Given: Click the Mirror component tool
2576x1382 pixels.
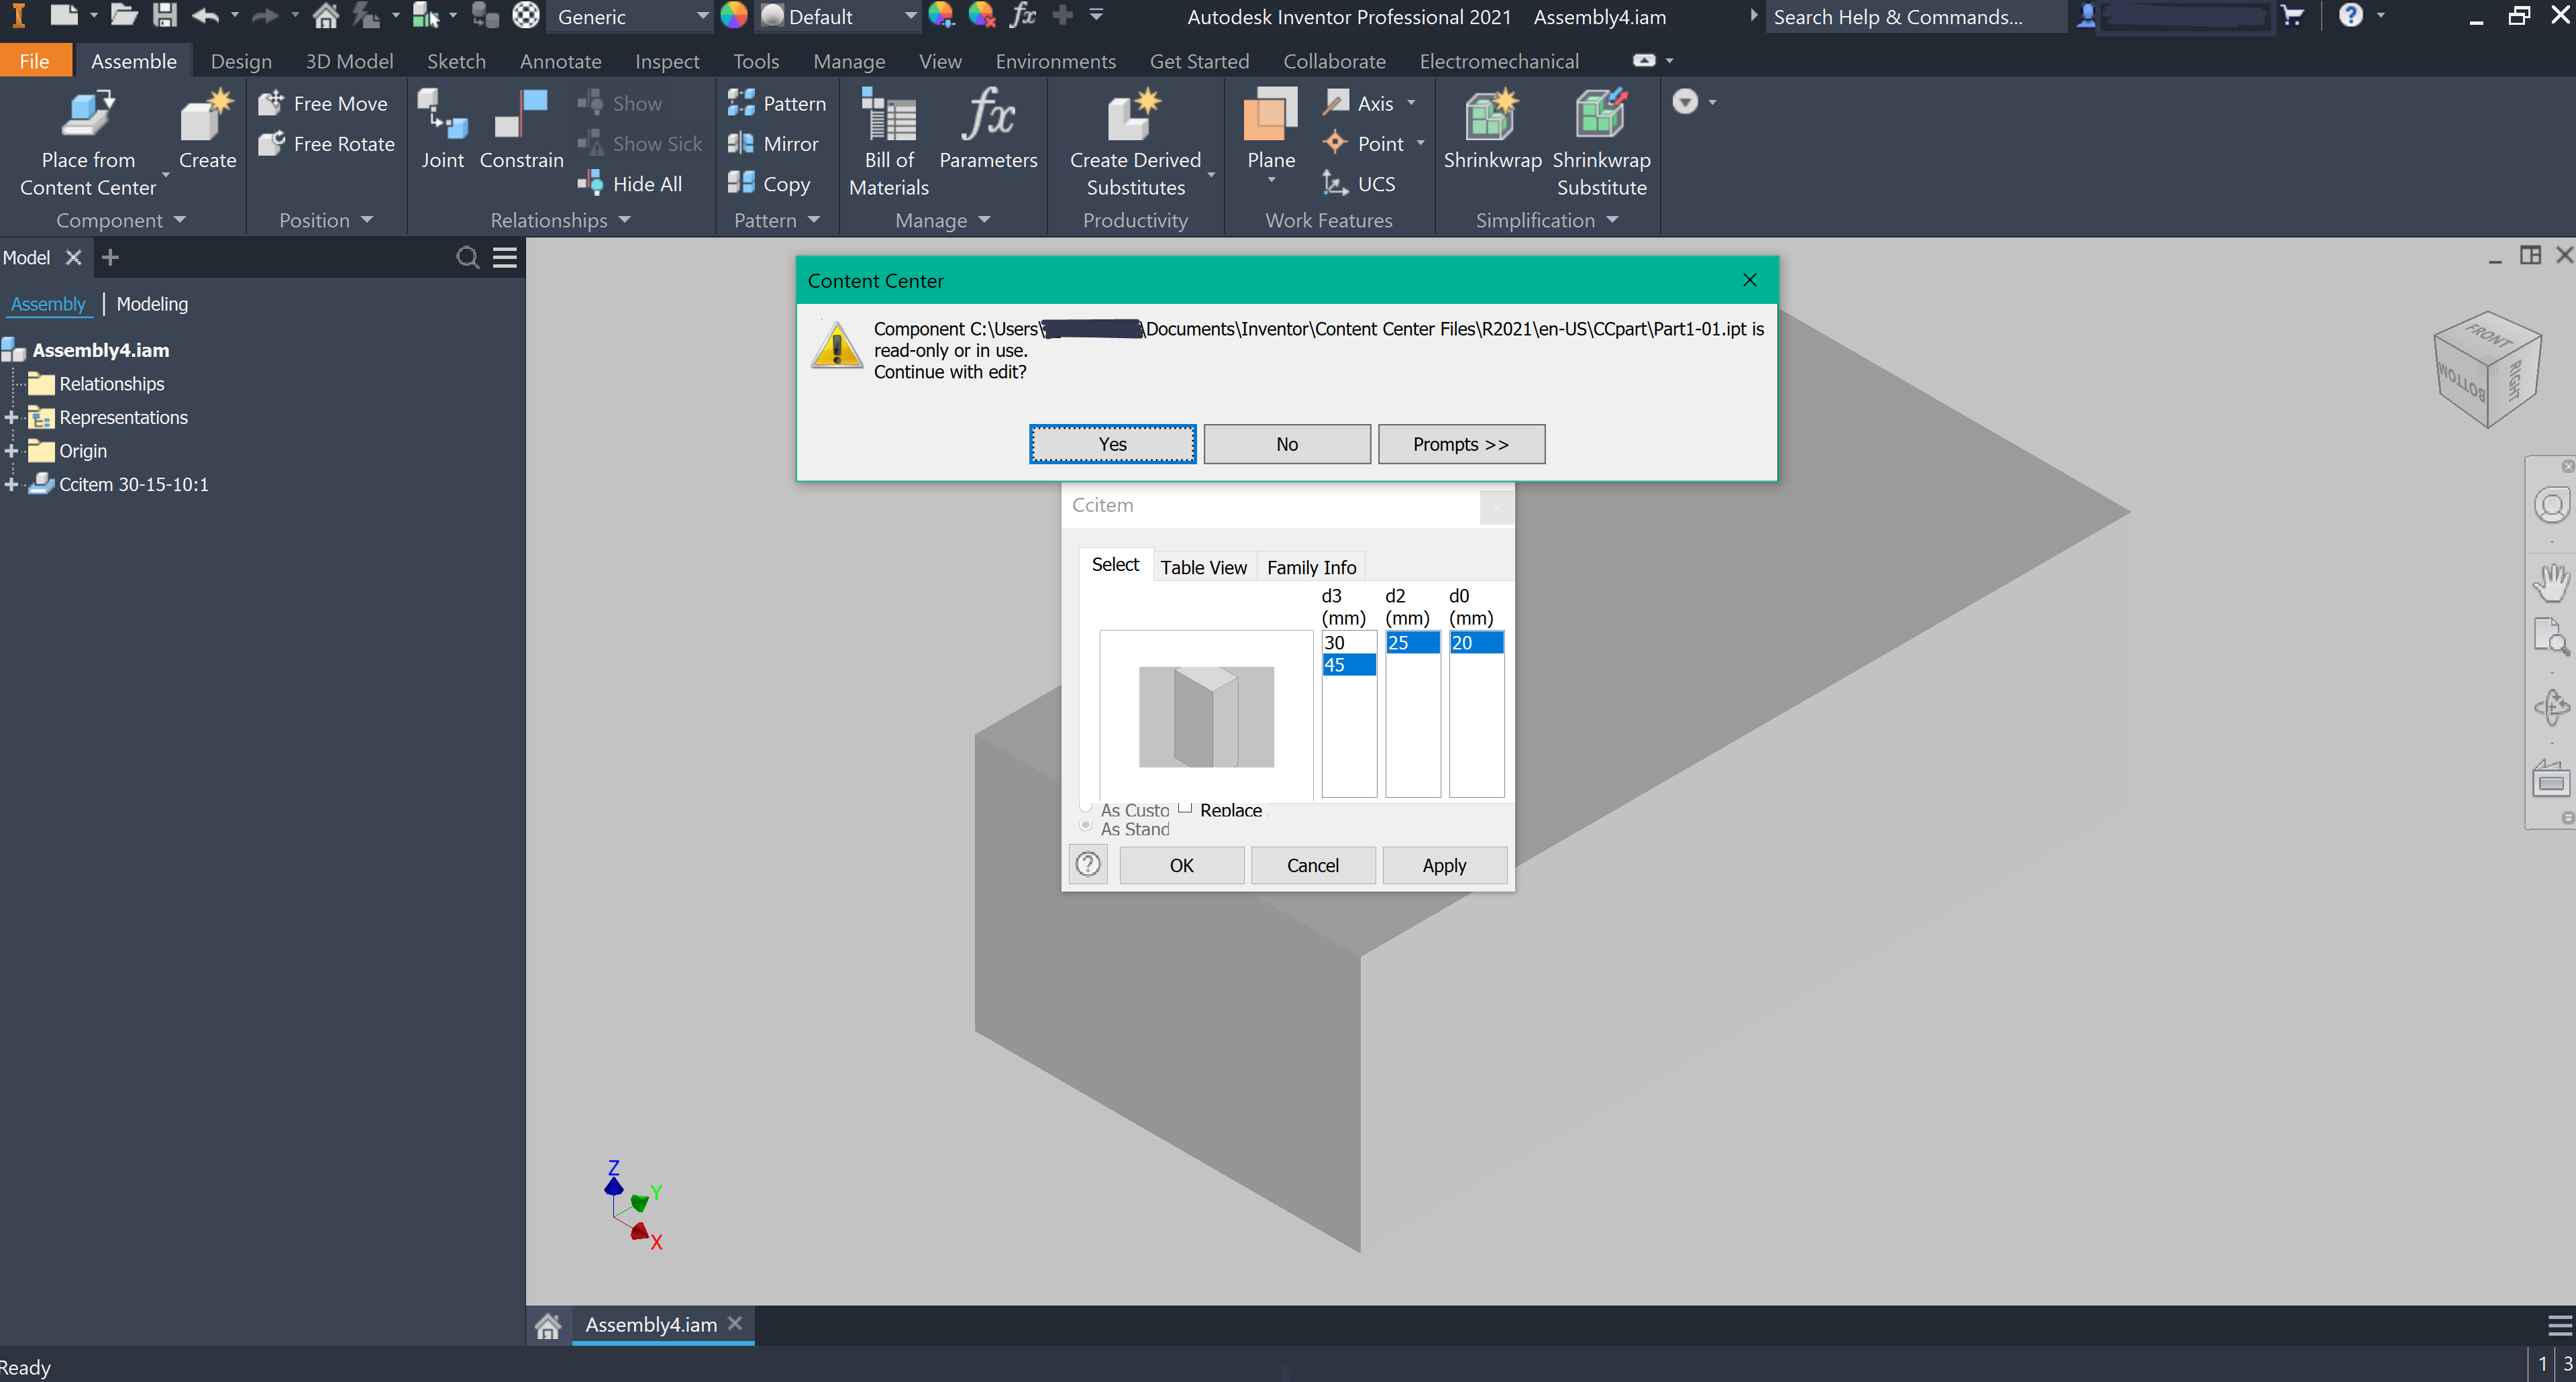Looking at the screenshot, I should point(774,144).
